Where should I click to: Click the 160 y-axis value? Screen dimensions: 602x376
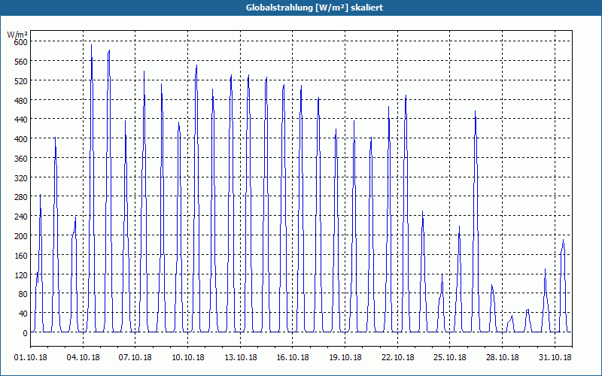tap(21, 256)
